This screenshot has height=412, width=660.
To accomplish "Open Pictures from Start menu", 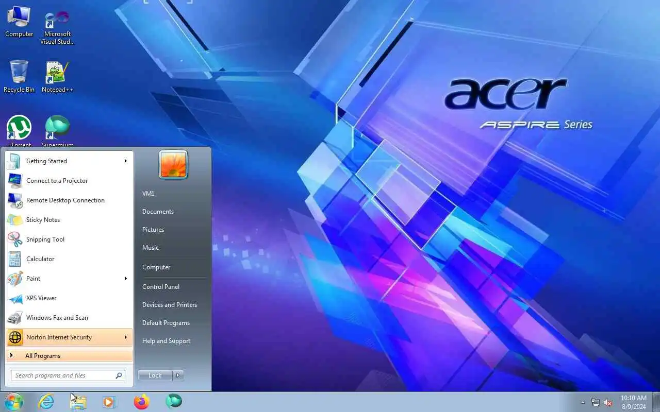I will pyautogui.click(x=153, y=230).
